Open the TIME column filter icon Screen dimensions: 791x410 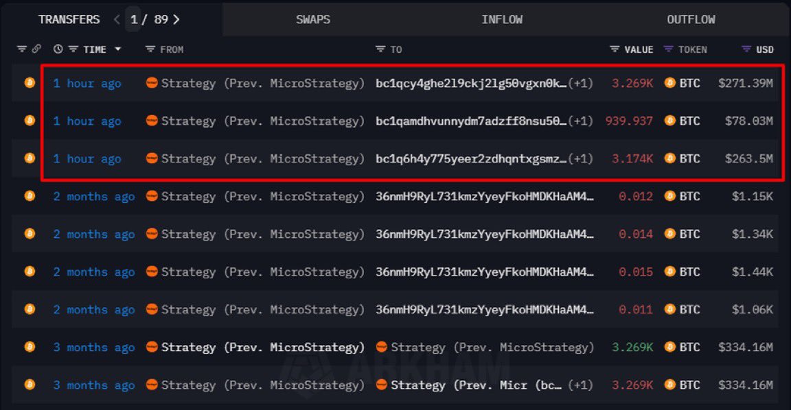tap(73, 49)
